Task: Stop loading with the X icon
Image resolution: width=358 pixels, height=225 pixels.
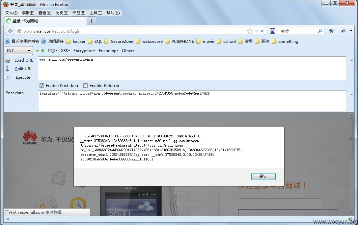Action: [262, 31]
